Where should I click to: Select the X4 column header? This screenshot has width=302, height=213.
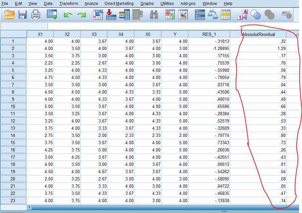click(121, 34)
